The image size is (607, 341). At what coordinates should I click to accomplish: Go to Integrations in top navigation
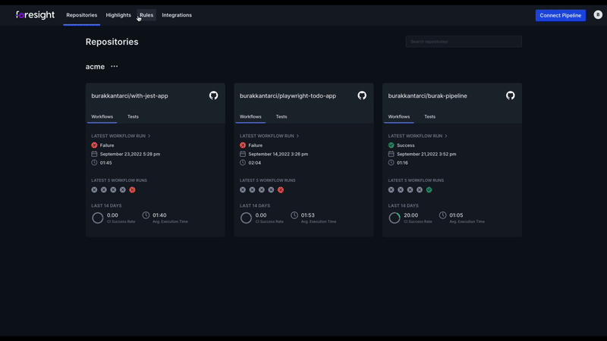(x=177, y=15)
